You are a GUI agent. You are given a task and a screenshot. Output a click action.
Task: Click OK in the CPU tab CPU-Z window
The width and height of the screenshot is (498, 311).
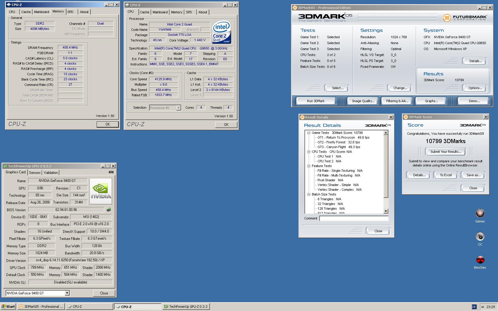[x=226, y=125]
